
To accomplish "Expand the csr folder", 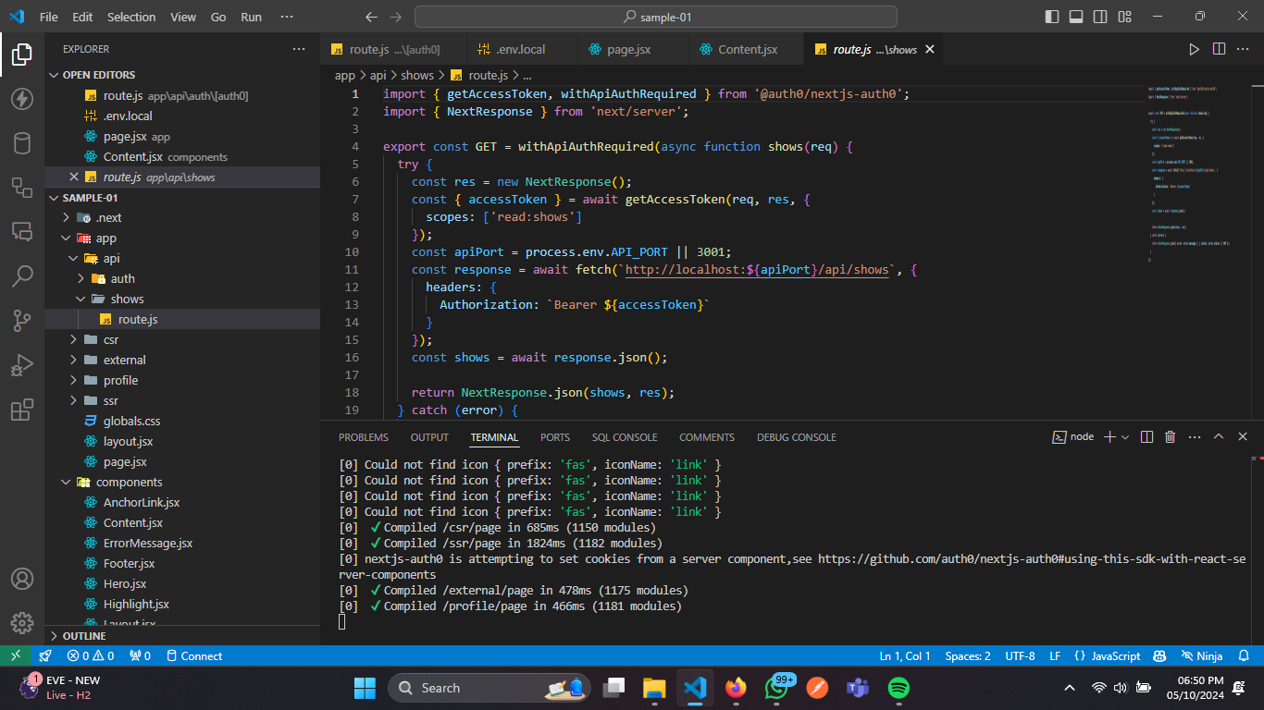I will 111,339.
